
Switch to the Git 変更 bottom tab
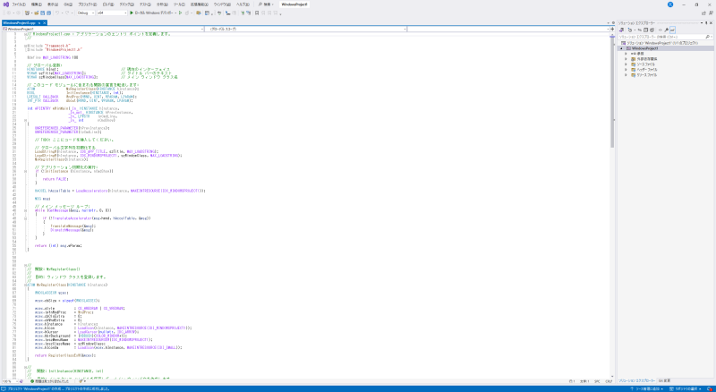click(x=664, y=380)
